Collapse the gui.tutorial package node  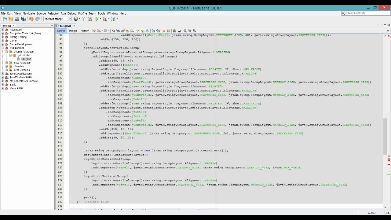point(10,55)
